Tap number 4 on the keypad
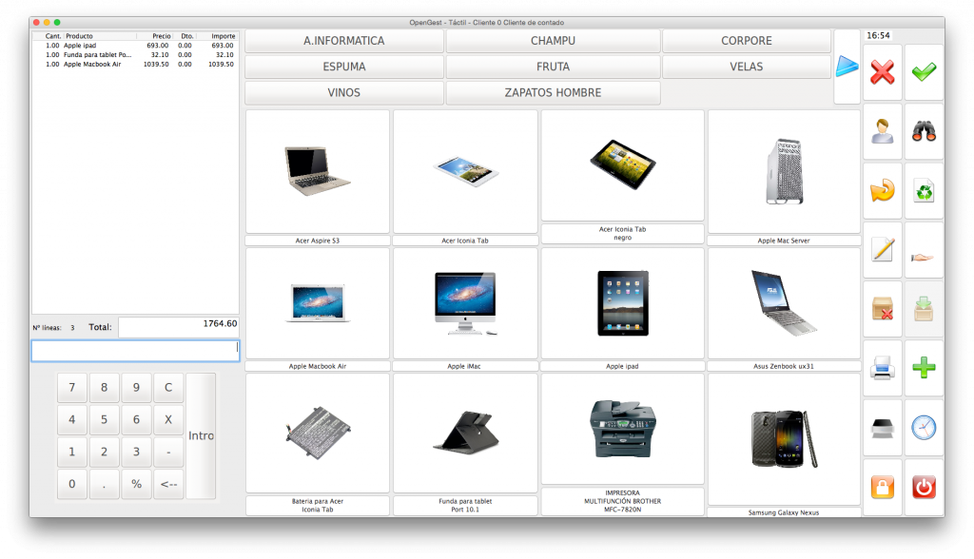Screen dimensions: 974x559 [72, 420]
